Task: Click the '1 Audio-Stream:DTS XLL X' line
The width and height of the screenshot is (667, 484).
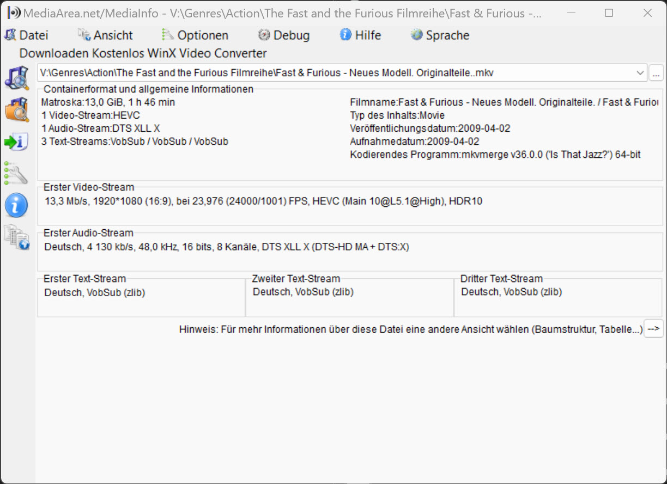Action: (x=101, y=128)
